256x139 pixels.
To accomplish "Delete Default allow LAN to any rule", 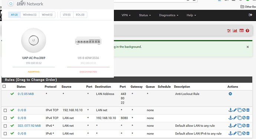I will coord(248,125).
